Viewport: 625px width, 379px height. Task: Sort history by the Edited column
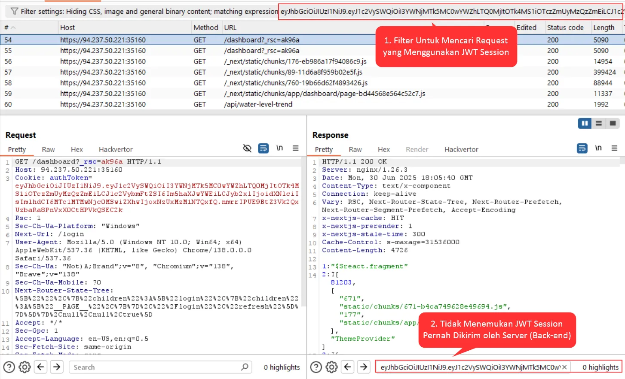529,27
